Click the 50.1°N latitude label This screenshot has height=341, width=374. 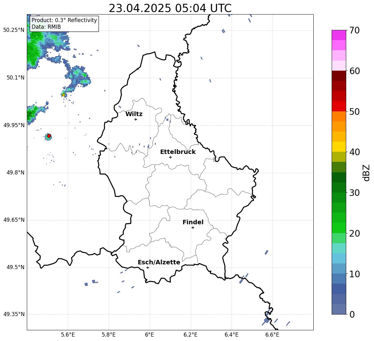click(15, 78)
